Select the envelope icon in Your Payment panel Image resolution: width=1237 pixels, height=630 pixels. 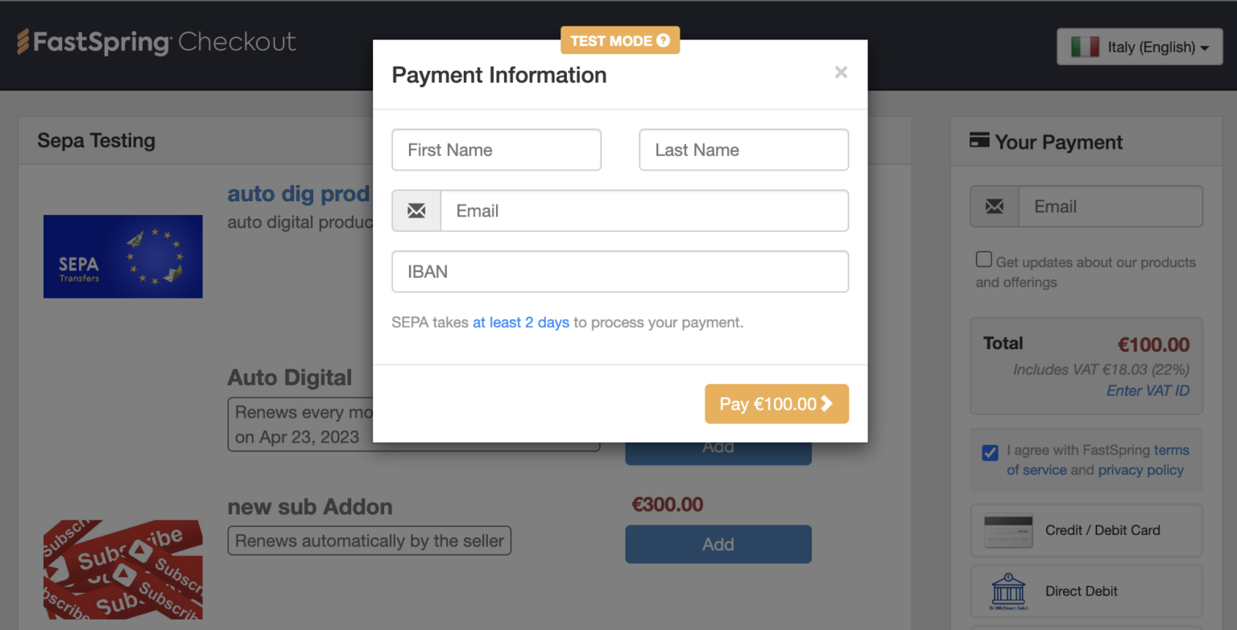point(994,206)
